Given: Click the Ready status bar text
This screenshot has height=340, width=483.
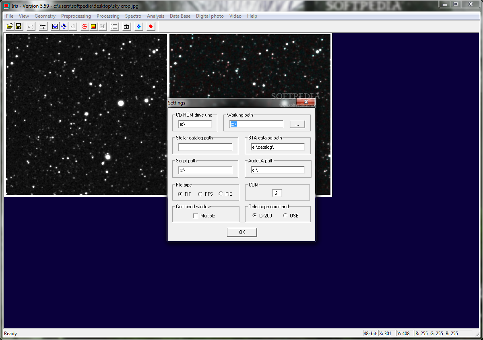Looking at the screenshot, I should click(11, 334).
